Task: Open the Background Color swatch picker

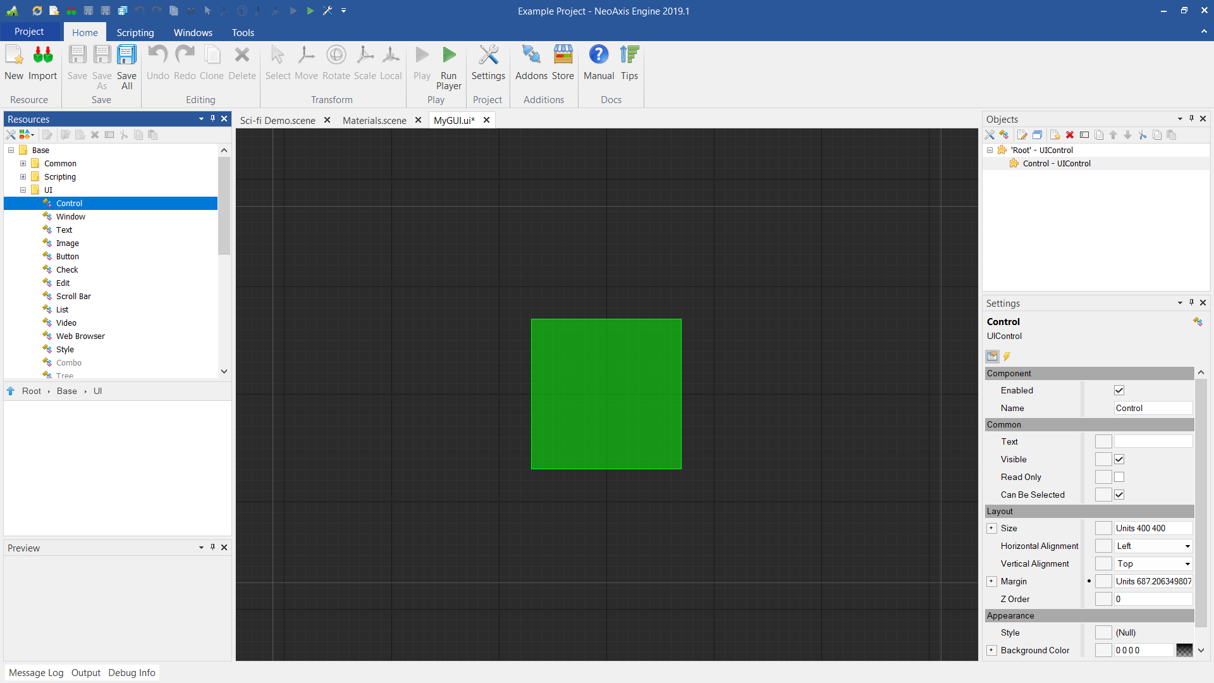Action: click(x=1185, y=650)
